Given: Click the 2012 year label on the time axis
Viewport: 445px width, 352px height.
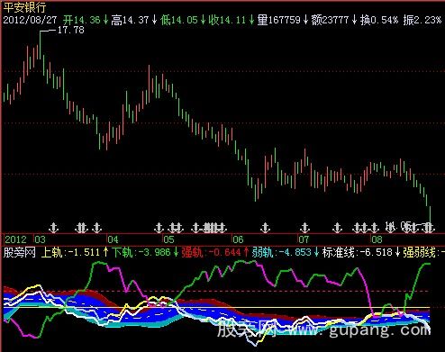Looking at the screenshot, I should click(16, 239).
